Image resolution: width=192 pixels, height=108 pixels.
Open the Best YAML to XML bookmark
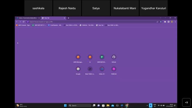[112, 25]
